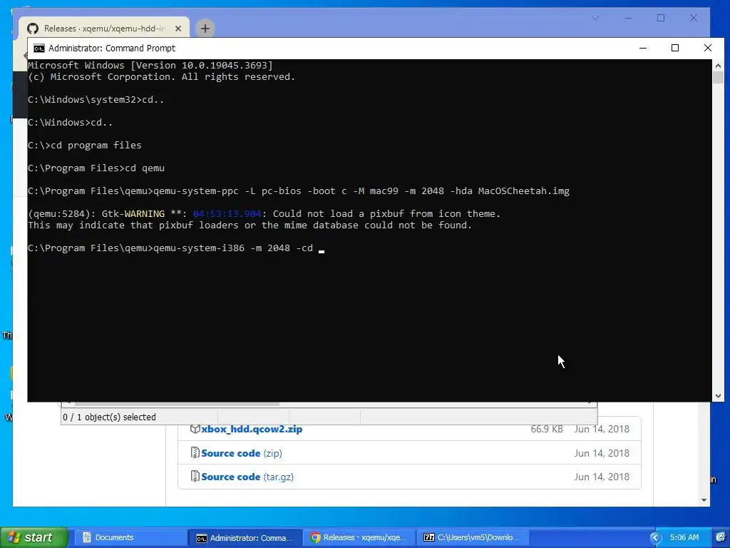
Task: Click the Documents icon in the taskbar
Action: tap(86, 537)
